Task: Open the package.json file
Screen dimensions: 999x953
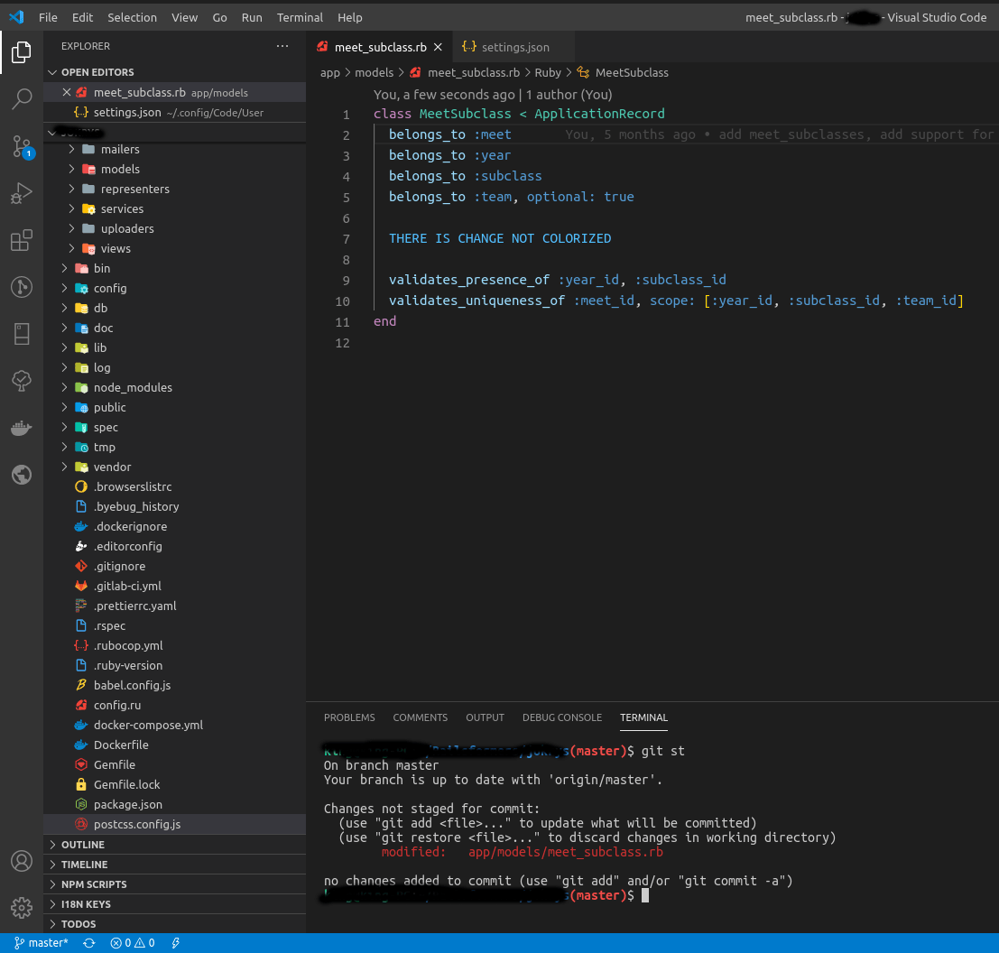Action: point(174,804)
